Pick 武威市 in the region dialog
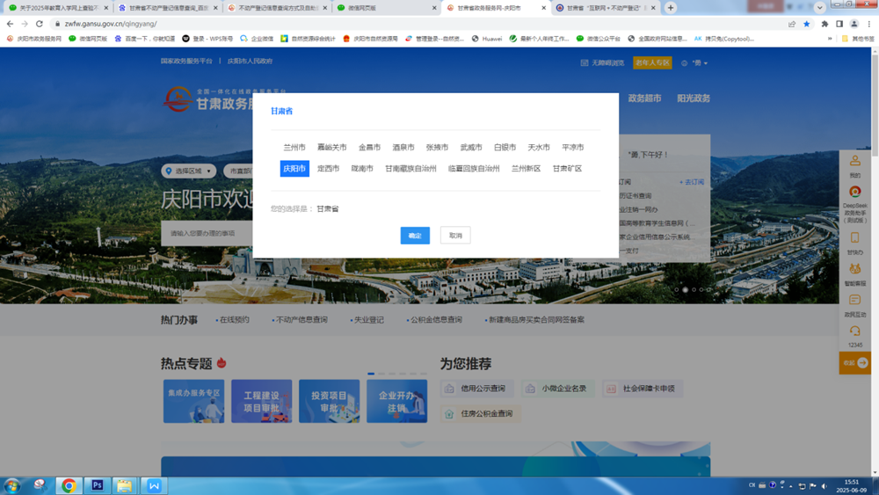The width and height of the screenshot is (879, 495). click(471, 148)
